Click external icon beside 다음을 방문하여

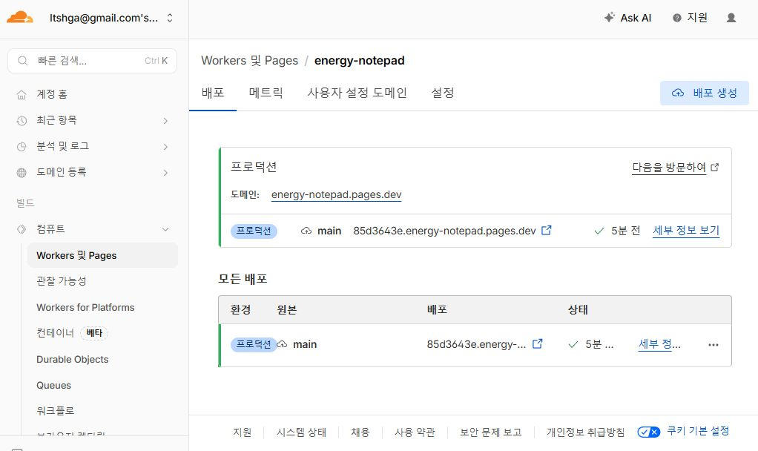tap(715, 167)
